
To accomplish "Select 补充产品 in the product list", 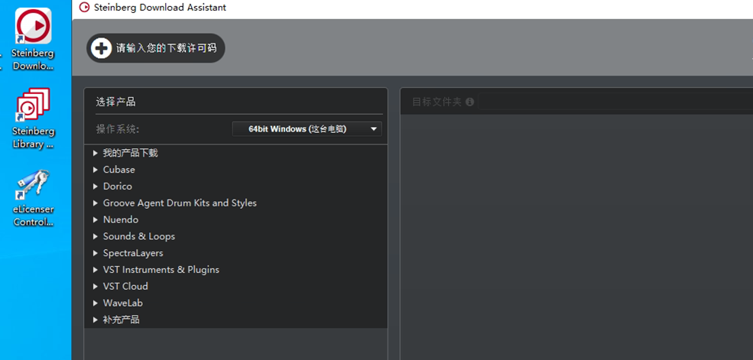I will (x=121, y=319).
